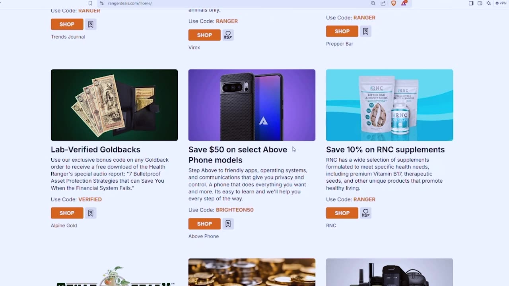Screen dimensions: 509x286
Task: Click the coupon icon beside Alpine Gold SHOP
Action: tap(91, 213)
